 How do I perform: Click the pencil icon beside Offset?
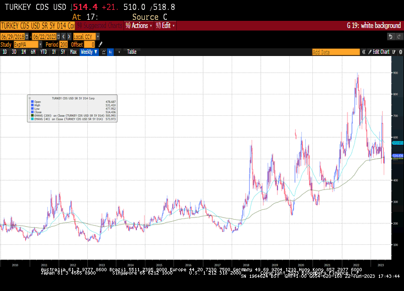(x=100, y=44)
